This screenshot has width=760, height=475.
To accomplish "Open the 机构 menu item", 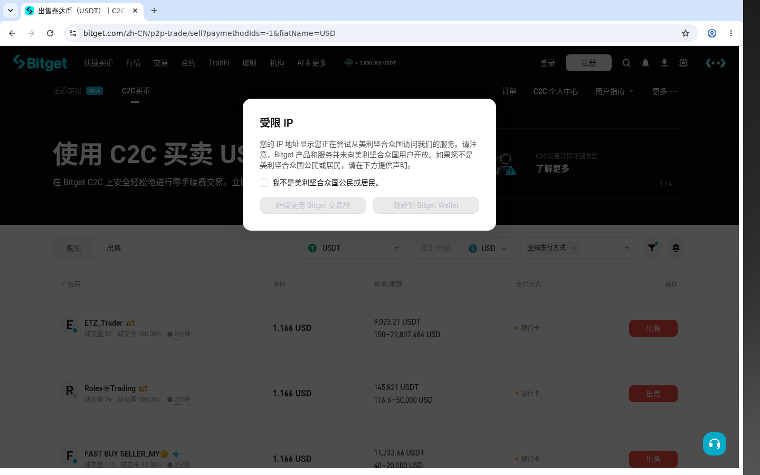I will point(277,63).
